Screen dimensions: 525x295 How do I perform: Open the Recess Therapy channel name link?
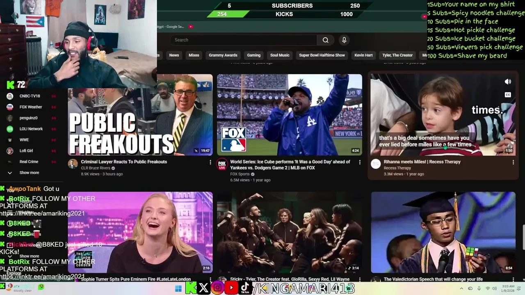point(397,168)
